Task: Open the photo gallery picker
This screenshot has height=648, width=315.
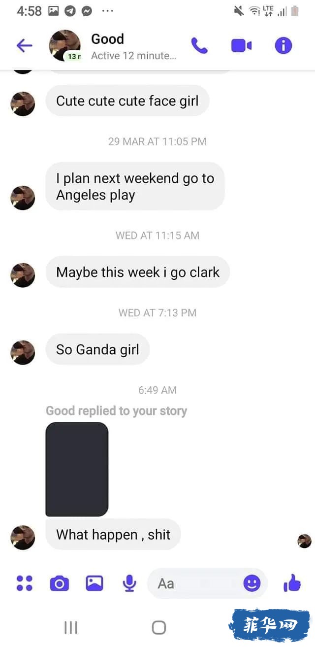Action: click(94, 583)
